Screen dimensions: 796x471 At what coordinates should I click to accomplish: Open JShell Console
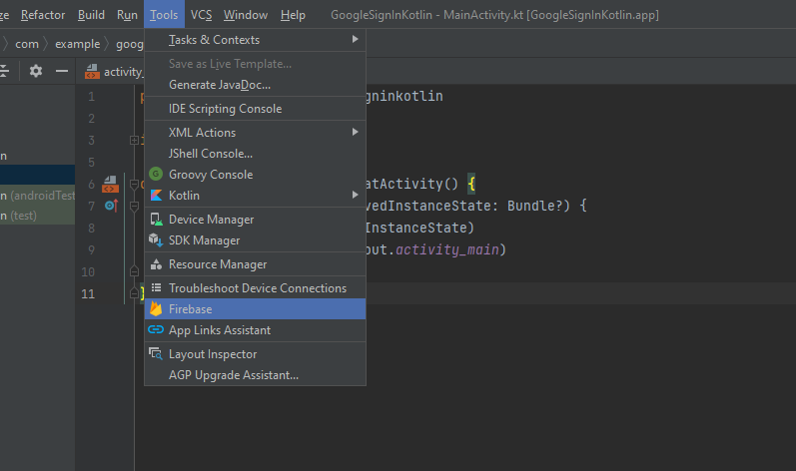(255, 154)
